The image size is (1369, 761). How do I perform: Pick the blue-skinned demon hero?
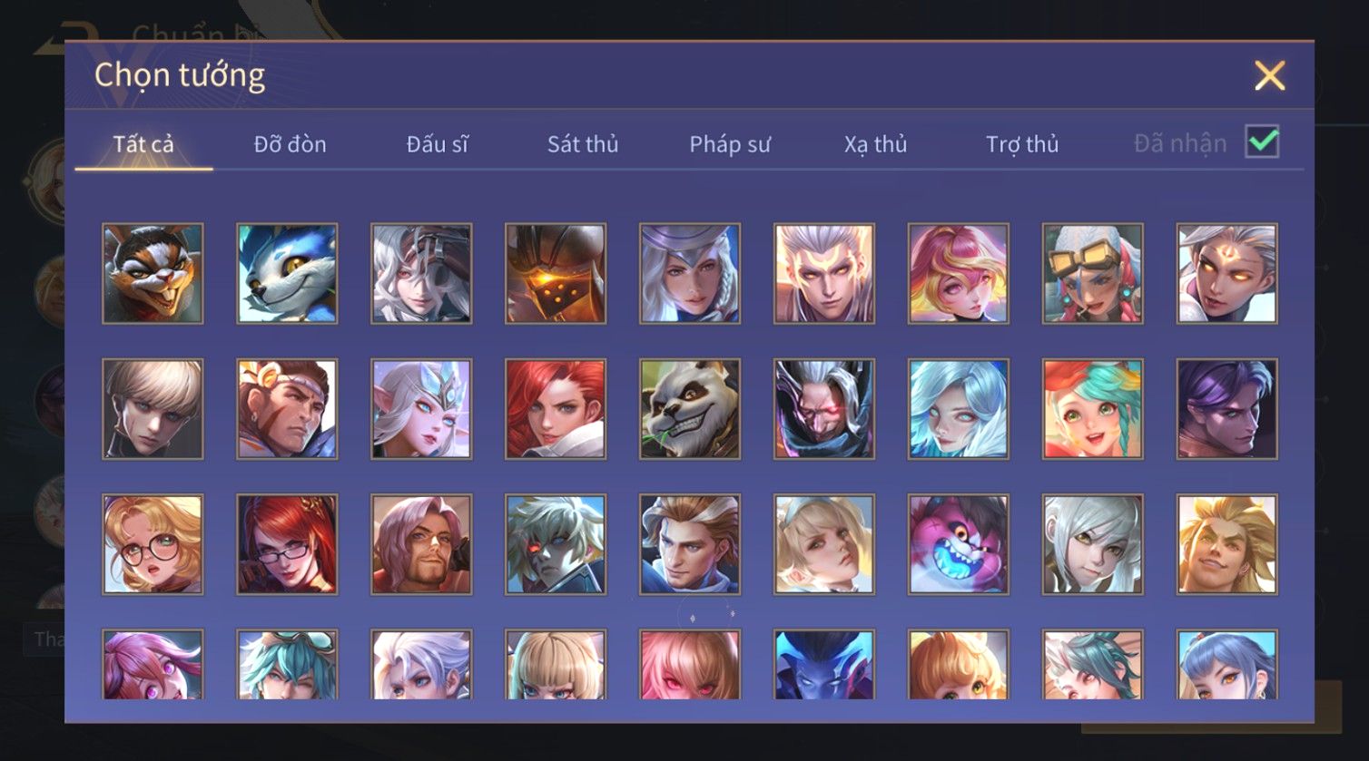(824, 665)
